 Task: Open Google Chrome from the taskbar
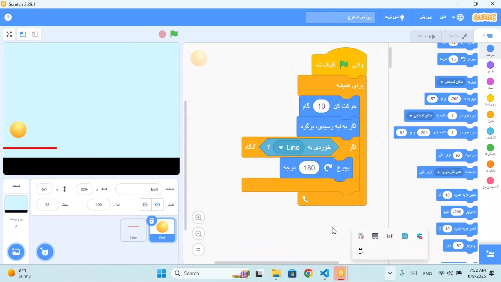(x=308, y=273)
